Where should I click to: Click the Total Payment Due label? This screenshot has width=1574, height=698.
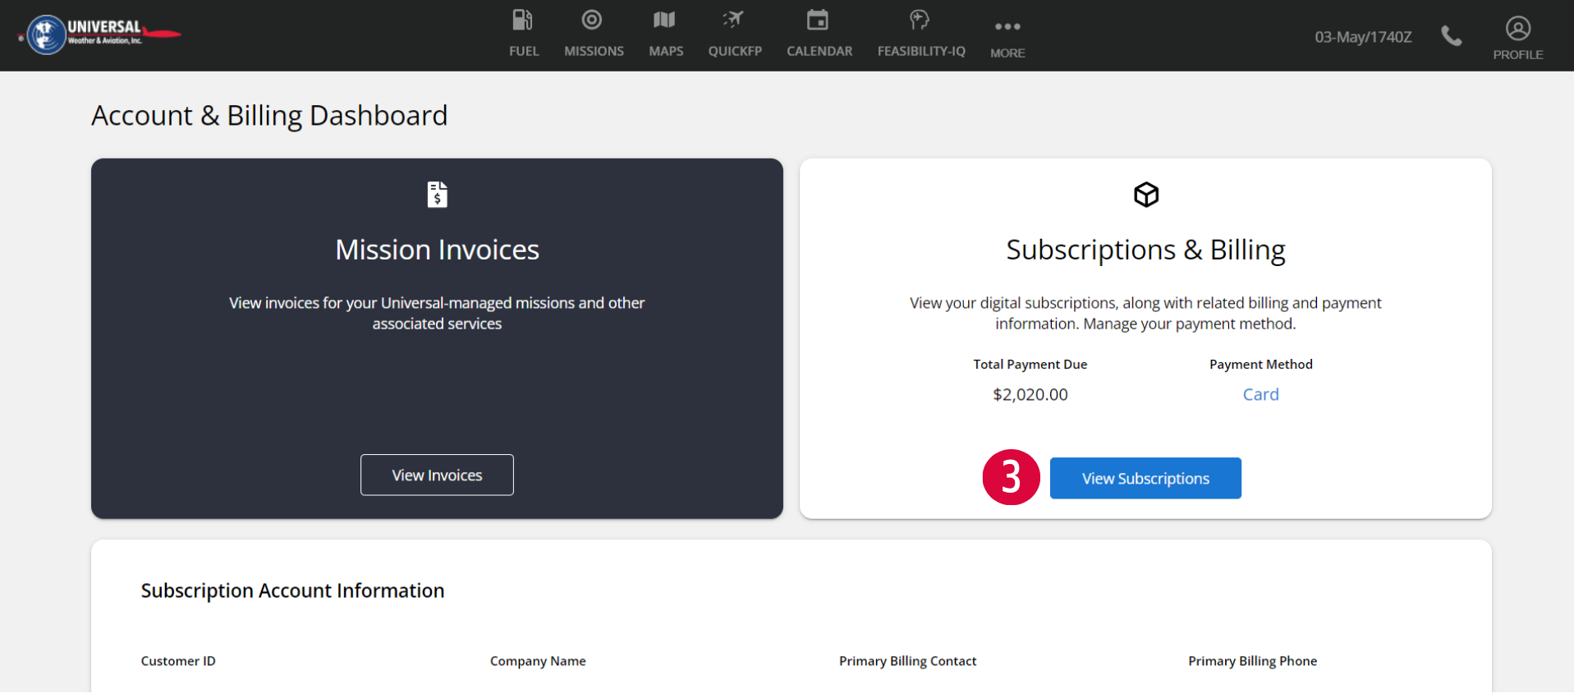pyautogui.click(x=1030, y=365)
